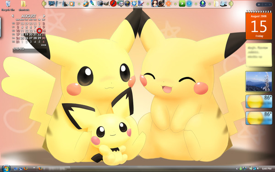Select August 15 circled date

(39, 31)
